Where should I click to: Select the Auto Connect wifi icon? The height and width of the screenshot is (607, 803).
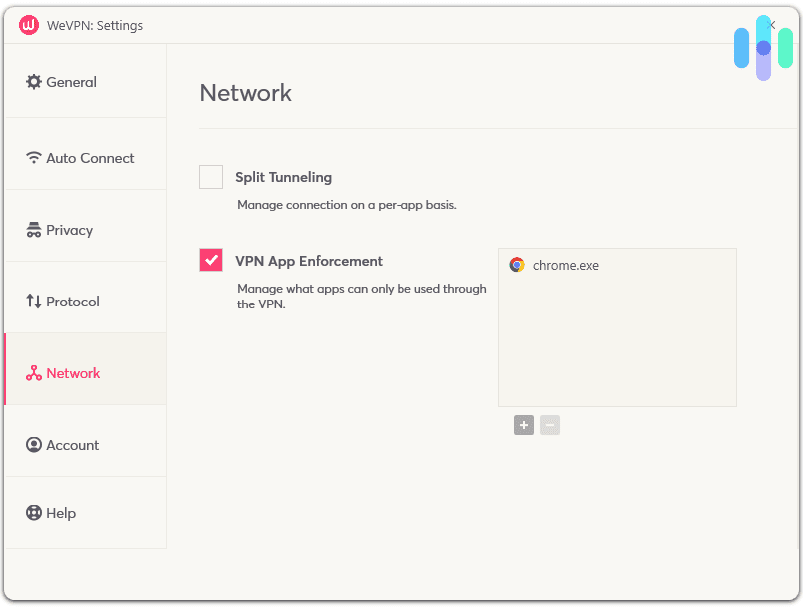33,158
